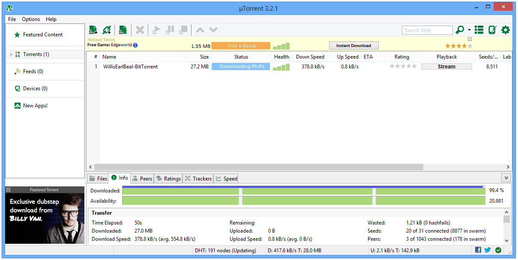Viewport: 518px width, 260px height.
Task: Open the search provider dropdown arrow
Action: pyautogui.click(x=469, y=30)
